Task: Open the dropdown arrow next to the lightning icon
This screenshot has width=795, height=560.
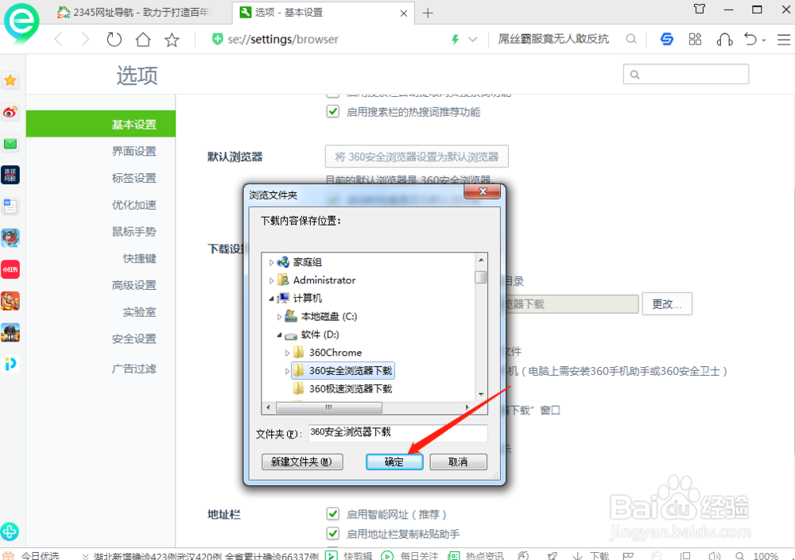Action: [x=472, y=40]
